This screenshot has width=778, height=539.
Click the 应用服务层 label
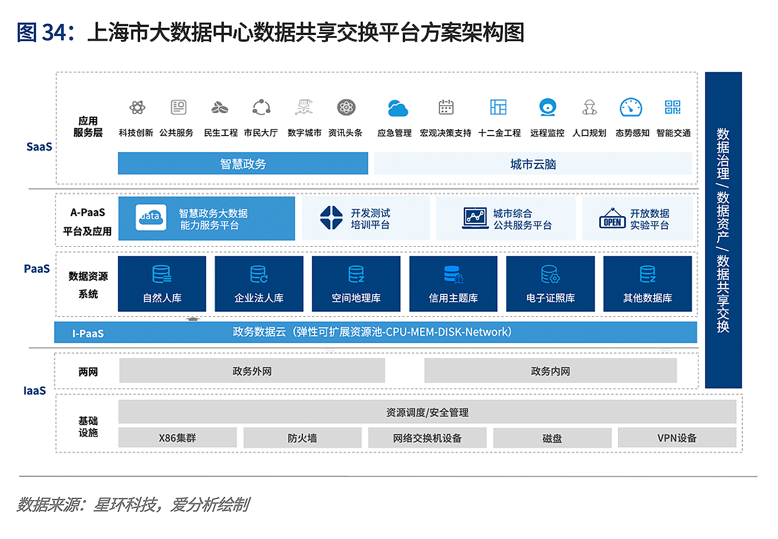tap(88, 127)
